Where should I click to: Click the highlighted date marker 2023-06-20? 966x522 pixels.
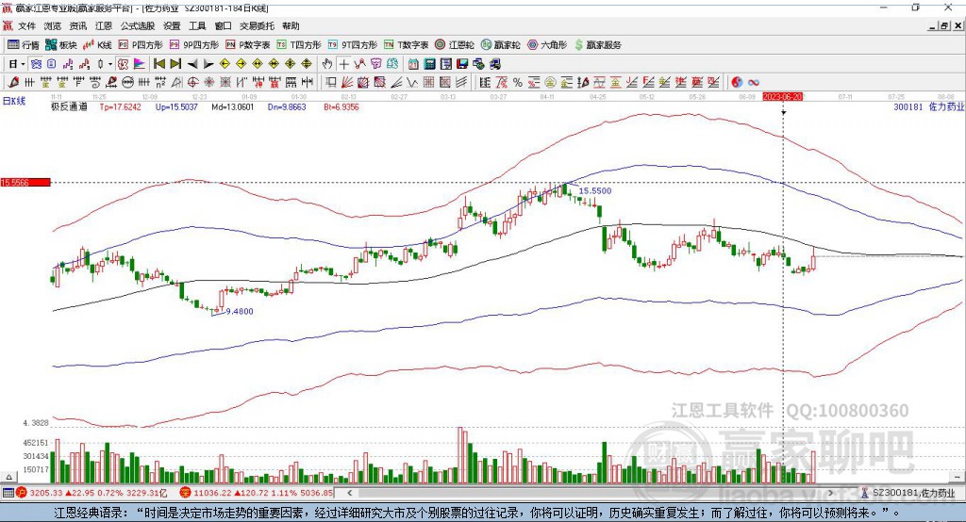click(782, 97)
